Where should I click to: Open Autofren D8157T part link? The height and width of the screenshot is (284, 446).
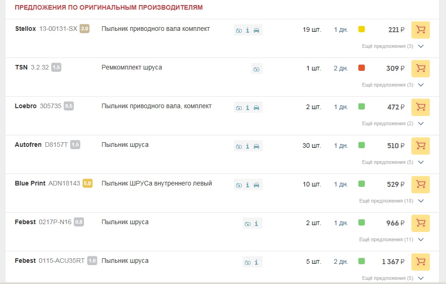(x=56, y=145)
